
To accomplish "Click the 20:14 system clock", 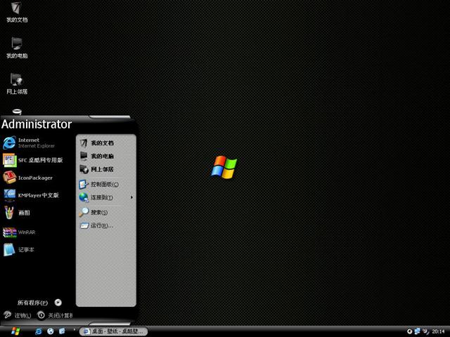I will point(438,331).
